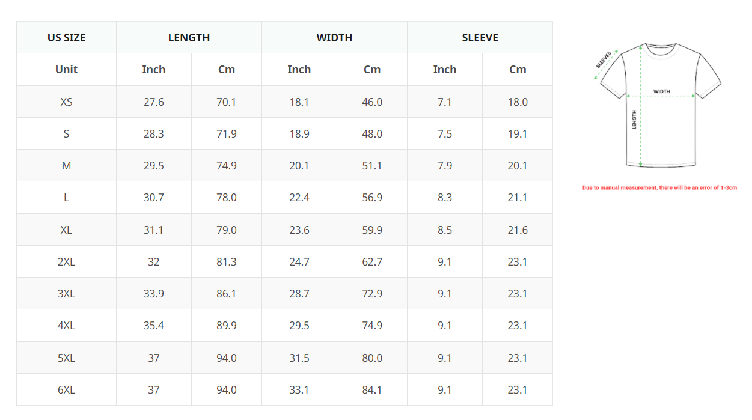Click the vertical LENGTH label on shirt diagram

(634, 119)
